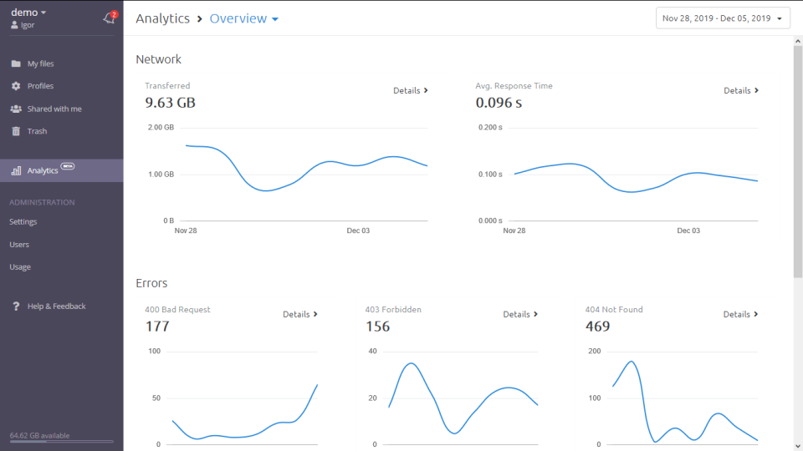Screen dimensions: 803x451
Task: View Details for Transferred chart
Action: pos(411,90)
